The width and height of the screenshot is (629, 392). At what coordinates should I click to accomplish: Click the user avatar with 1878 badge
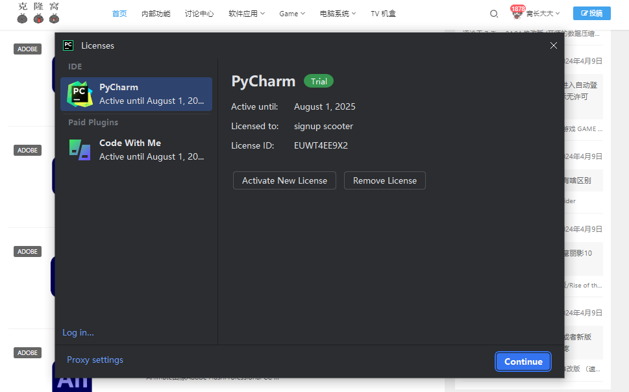[x=517, y=12]
